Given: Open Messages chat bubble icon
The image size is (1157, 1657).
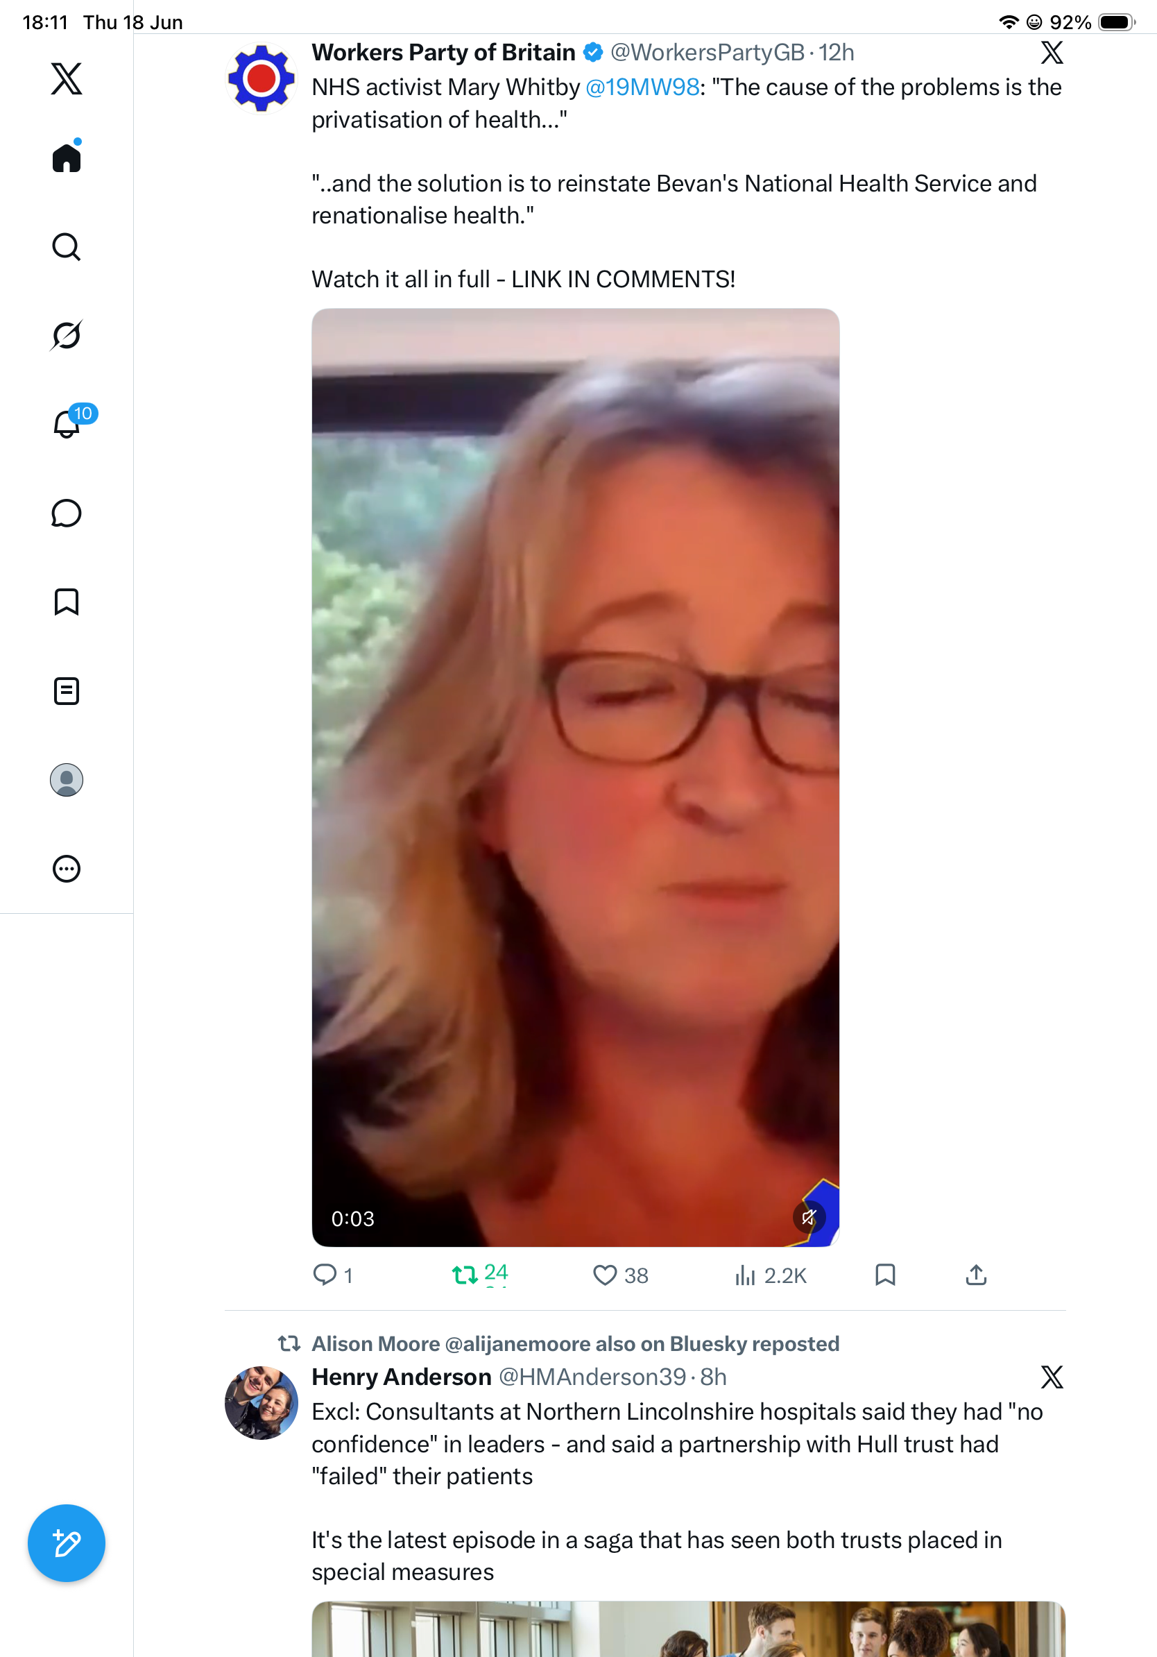Looking at the screenshot, I should pos(67,513).
